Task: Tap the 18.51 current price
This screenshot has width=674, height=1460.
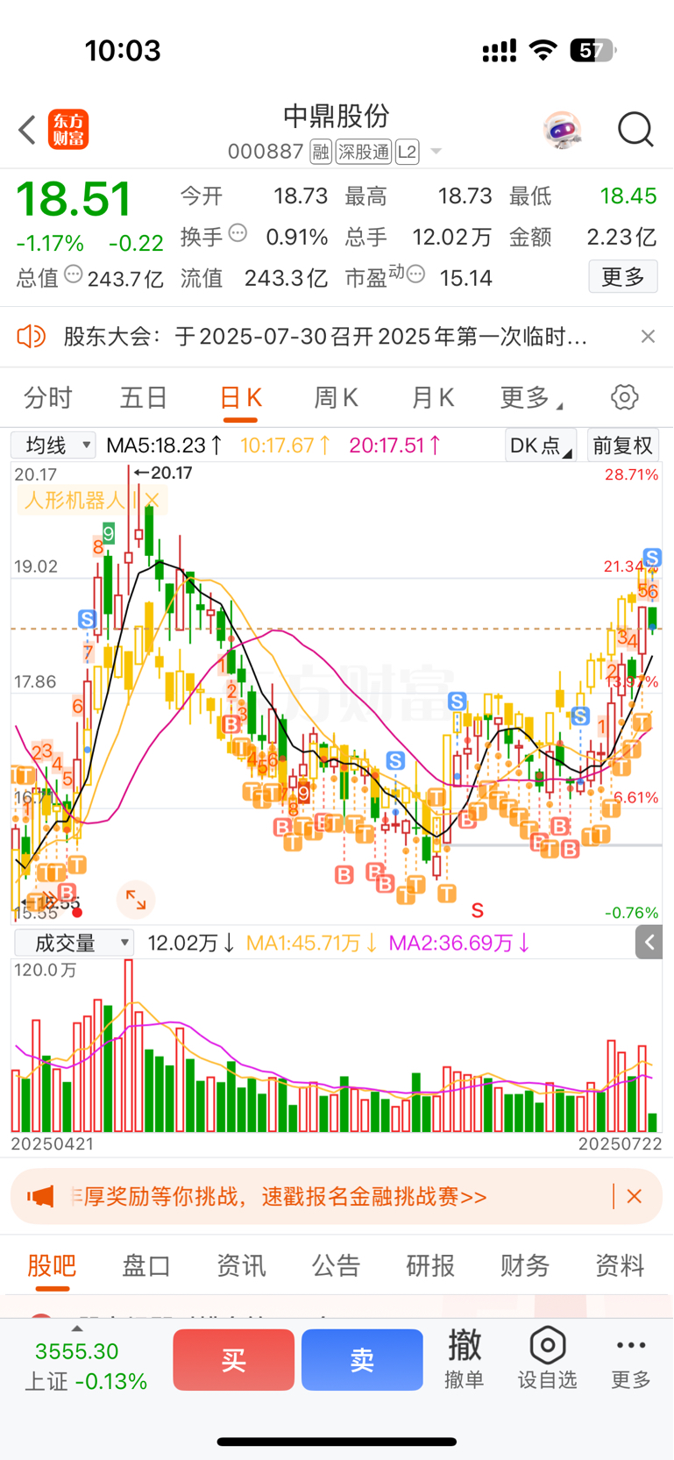Action: (x=74, y=200)
